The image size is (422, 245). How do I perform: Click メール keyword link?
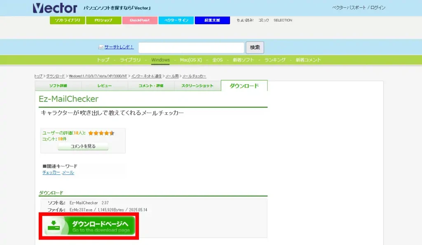[68, 173]
